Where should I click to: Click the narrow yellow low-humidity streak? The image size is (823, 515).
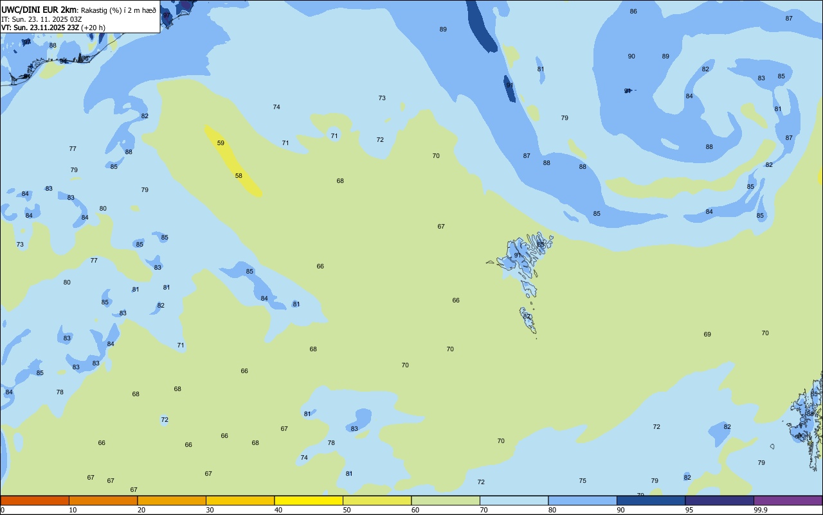[233, 161]
